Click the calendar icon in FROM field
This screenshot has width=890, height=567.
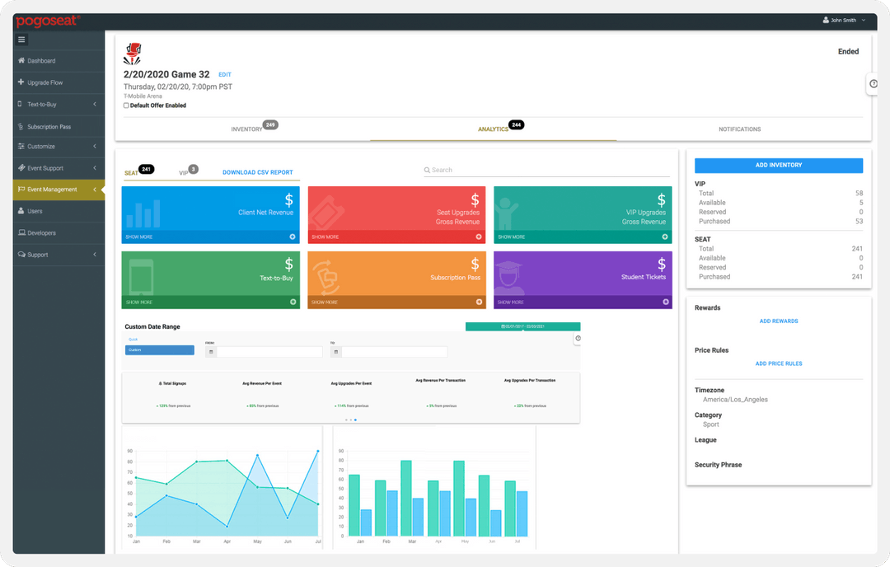coord(211,352)
